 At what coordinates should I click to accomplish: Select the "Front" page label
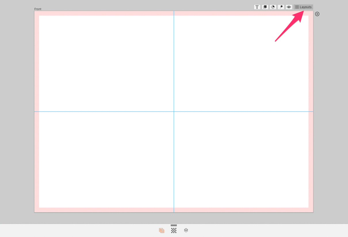(x=38, y=9)
